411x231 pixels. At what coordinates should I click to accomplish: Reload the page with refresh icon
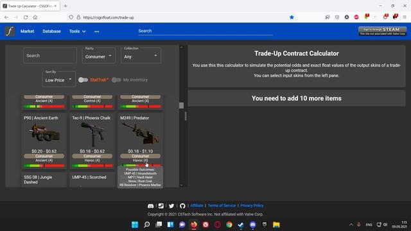coord(26,17)
